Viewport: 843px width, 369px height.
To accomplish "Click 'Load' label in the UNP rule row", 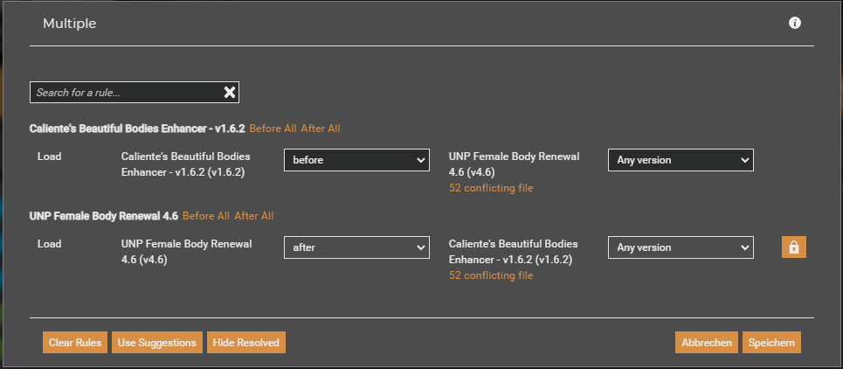I will click(x=50, y=244).
